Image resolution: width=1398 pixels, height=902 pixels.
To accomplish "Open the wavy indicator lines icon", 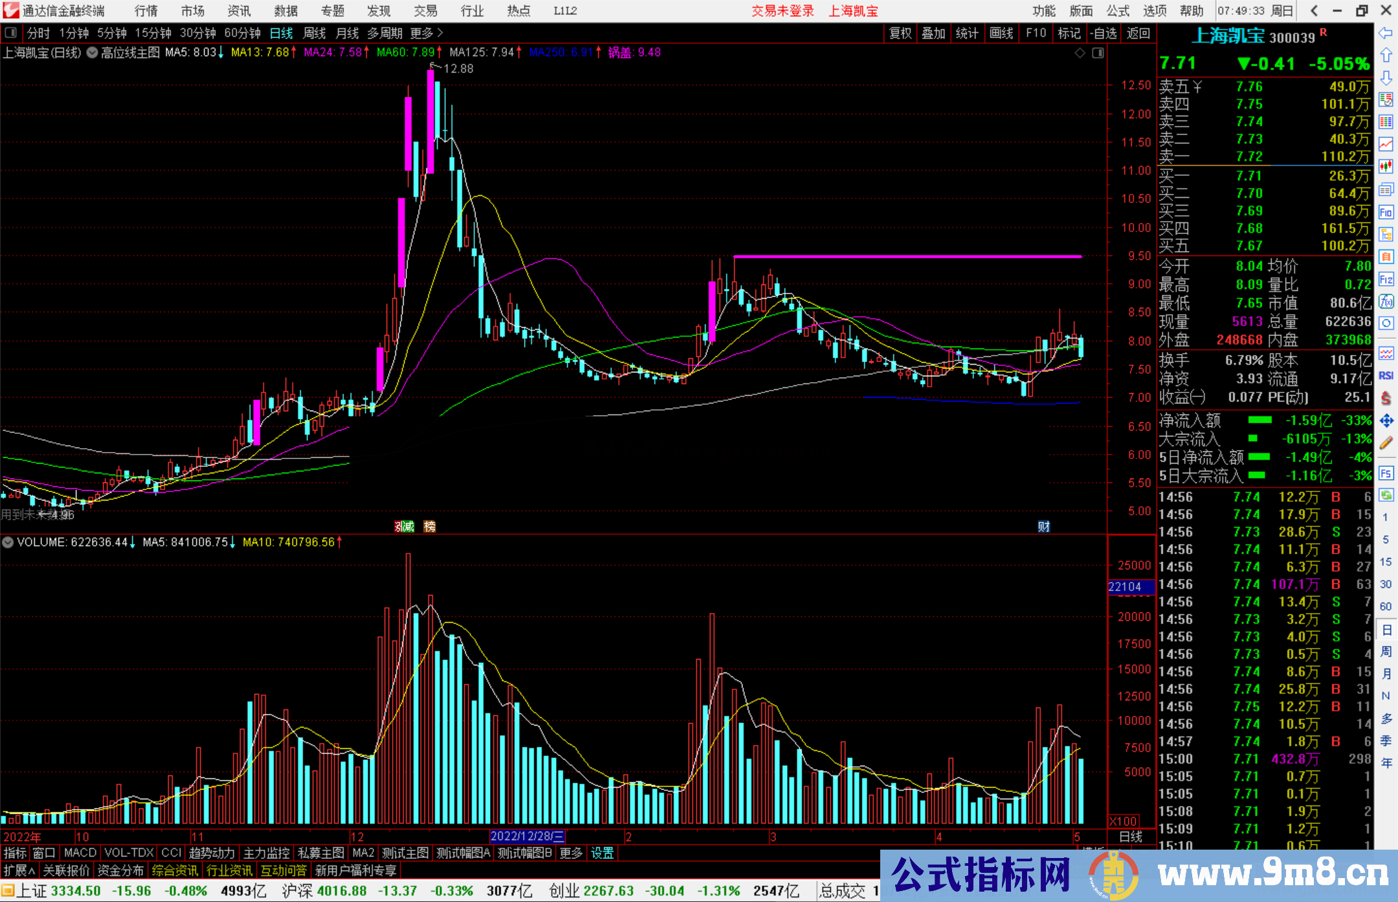I will point(1386,353).
